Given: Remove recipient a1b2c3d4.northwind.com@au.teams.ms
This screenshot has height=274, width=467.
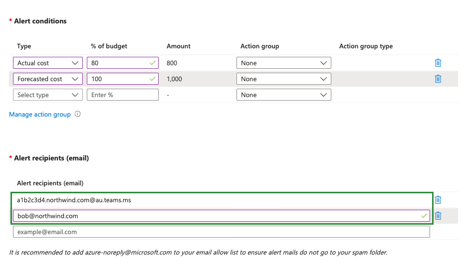Looking at the screenshot, I should click(438, 200).
